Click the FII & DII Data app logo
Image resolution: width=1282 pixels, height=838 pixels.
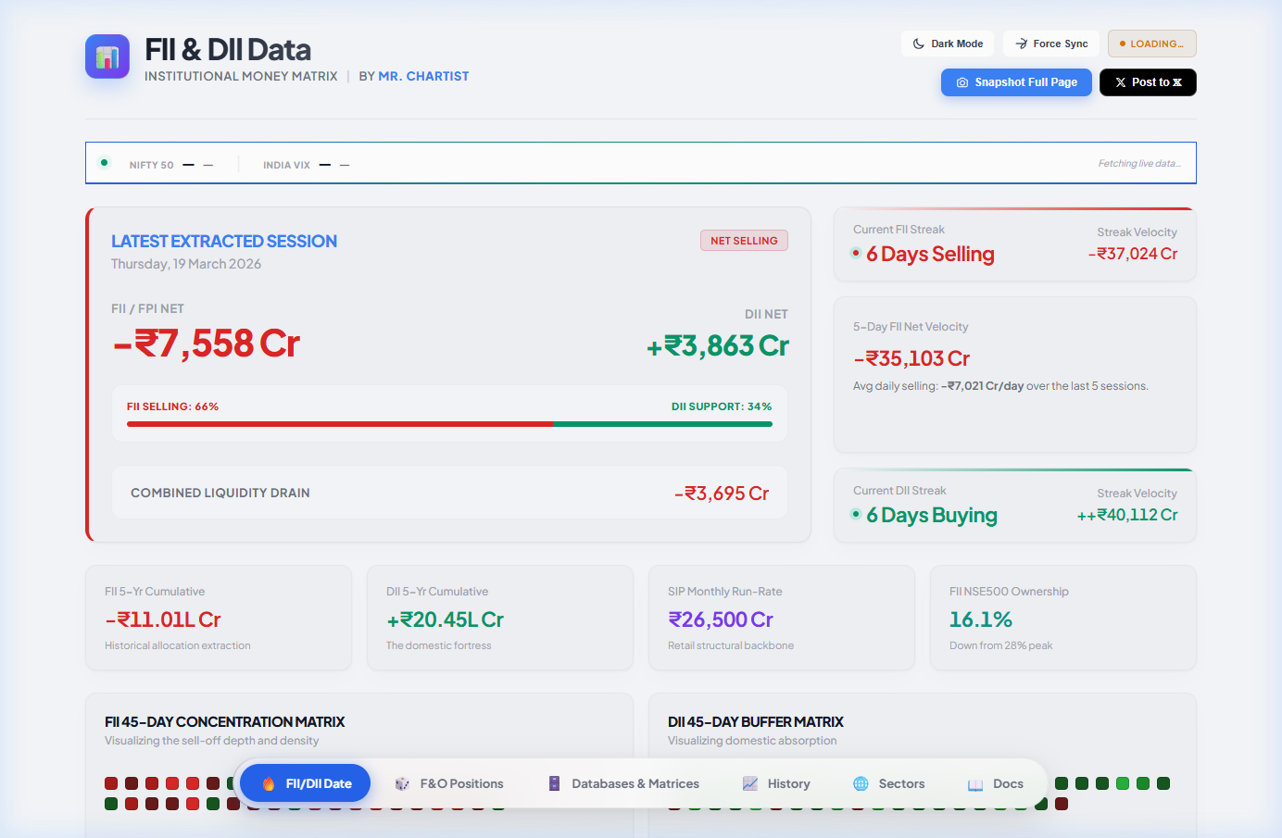[107, 56]
